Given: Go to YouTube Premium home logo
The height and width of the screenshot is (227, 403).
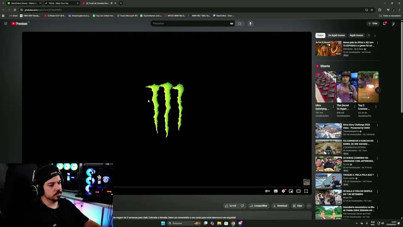Looking at the screenshot, I should click(20, 23).
